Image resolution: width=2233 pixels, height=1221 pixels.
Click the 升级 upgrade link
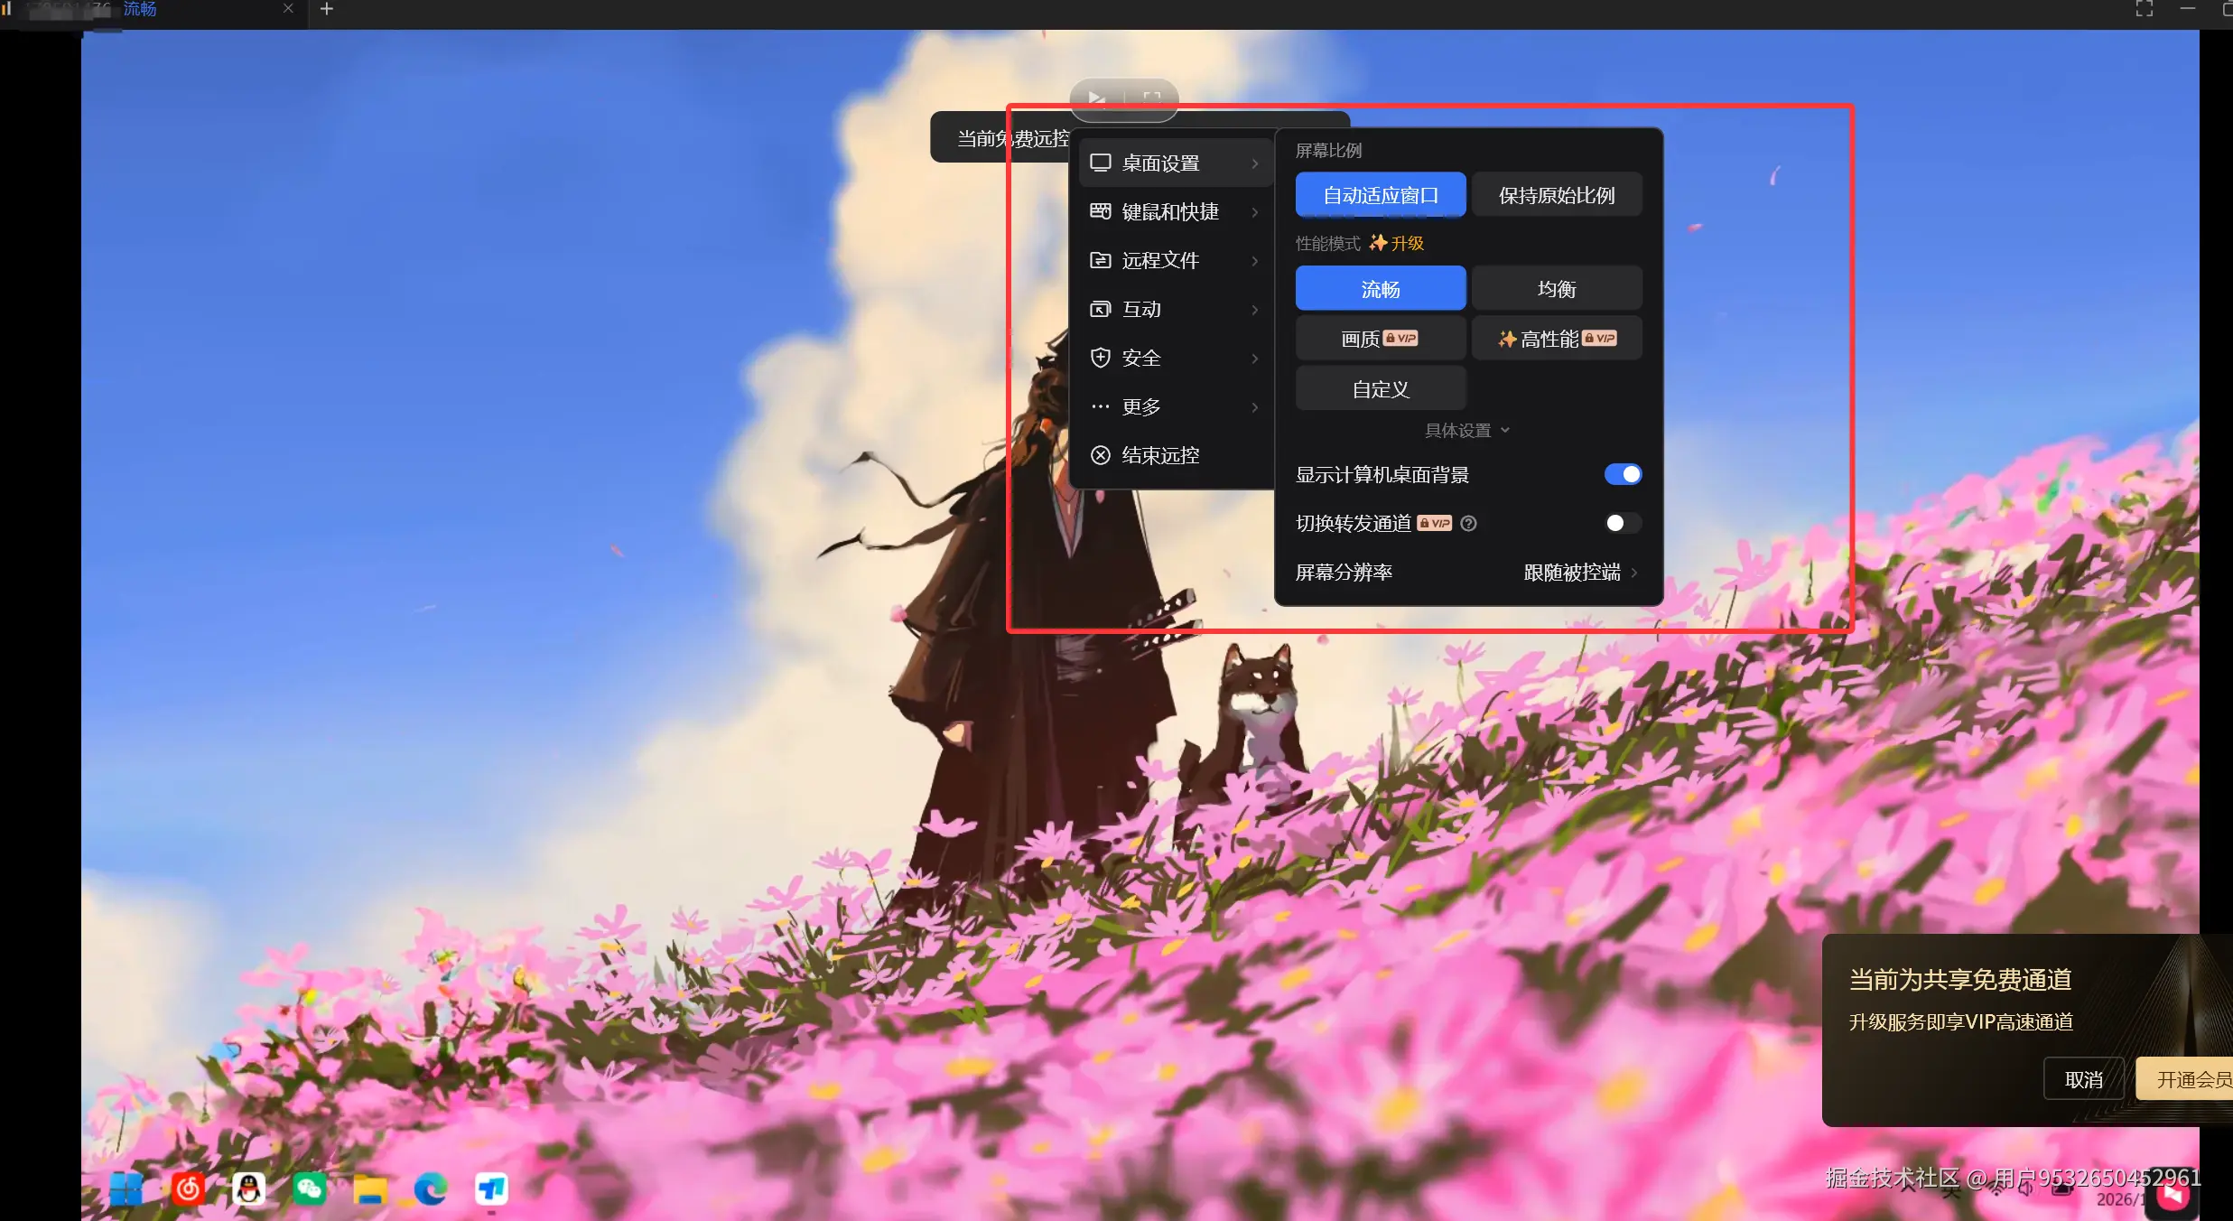[1406, 243]
